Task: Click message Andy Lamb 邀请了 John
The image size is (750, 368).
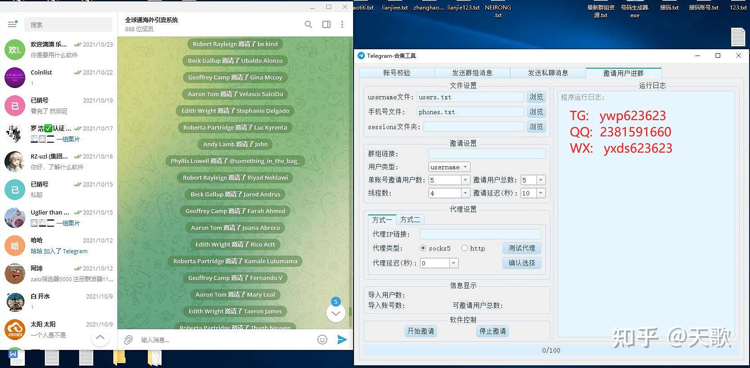Action: point(235,144)
